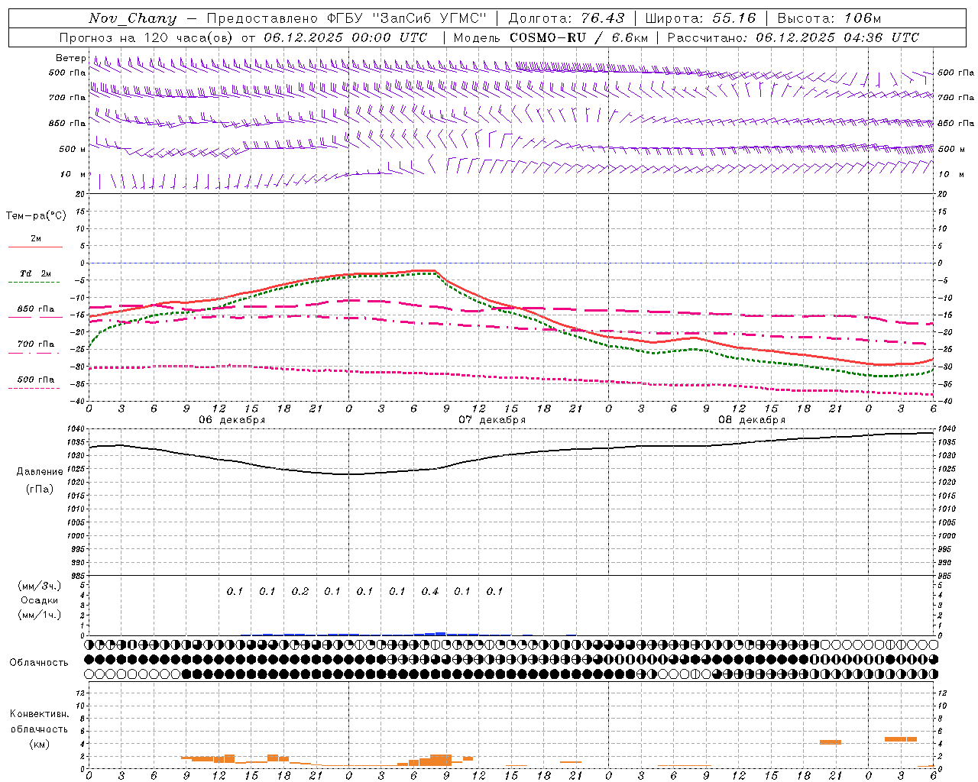978x782 pixels.
Task: Select the Давление pressure panel label
Action: [x=40, y=472]
